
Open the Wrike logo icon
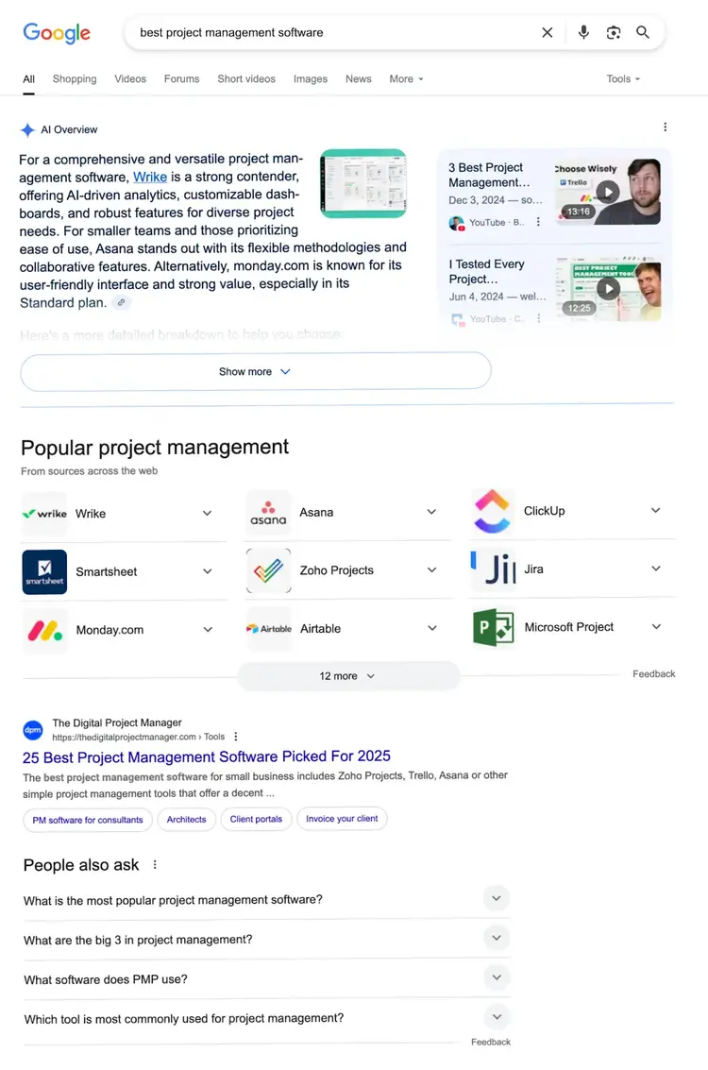tap(44, 514)
